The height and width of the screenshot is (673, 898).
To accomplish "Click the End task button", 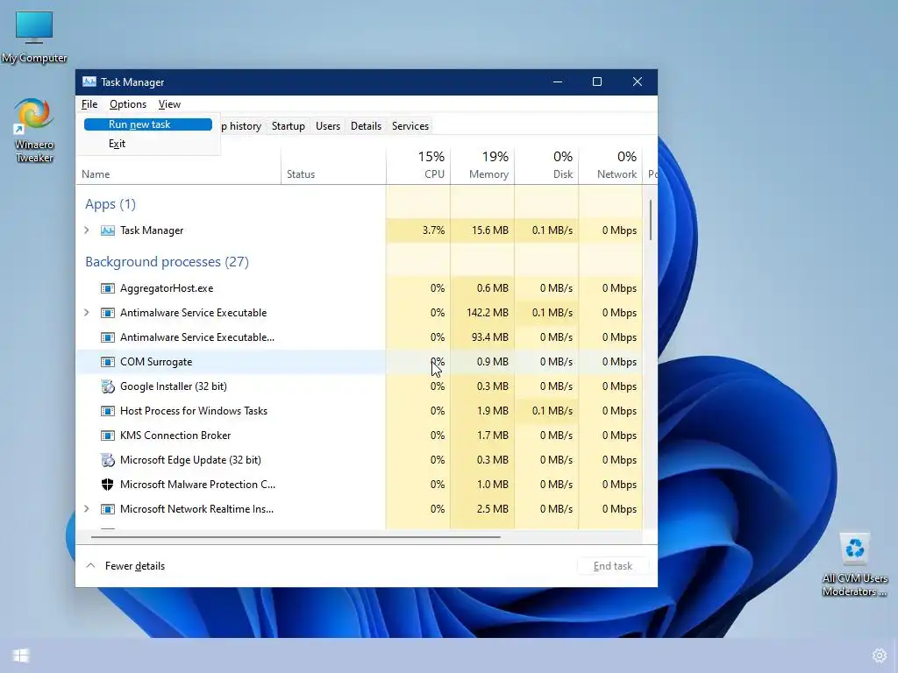I will [x=613, y=566].
